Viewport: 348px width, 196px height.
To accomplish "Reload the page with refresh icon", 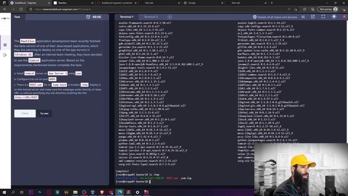I will click(21, 9).
